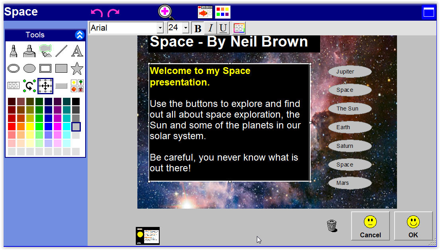Toggle underline formatting
The height and width of the screenshot is (250, 440).
coord(223,28)
